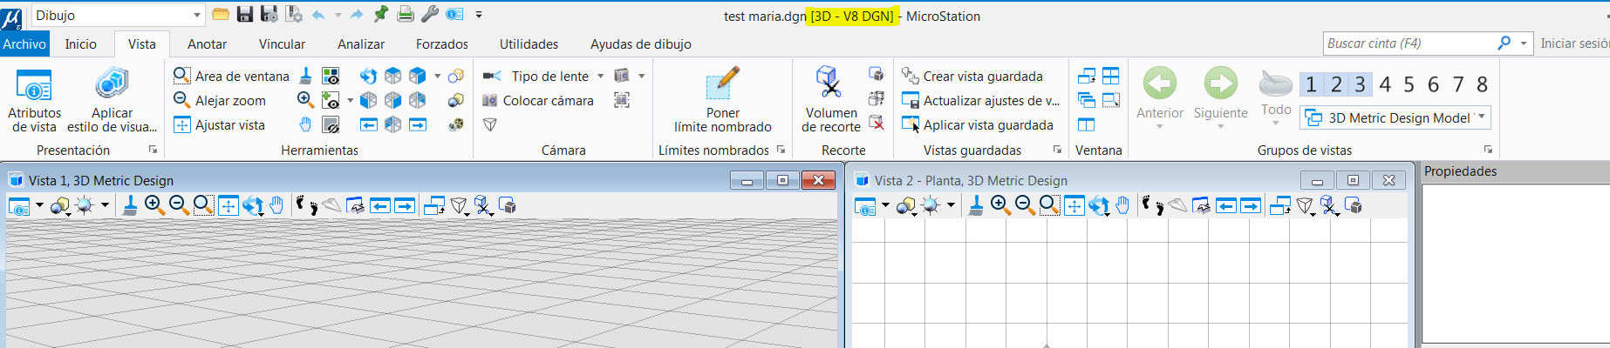The image size is (1610, 348).
Task: Click Crear vista guardada
Action: pos(972,77)
